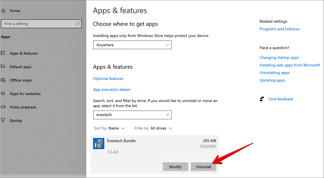
Task: Open Programs and Features link
Action: (279, 29)
